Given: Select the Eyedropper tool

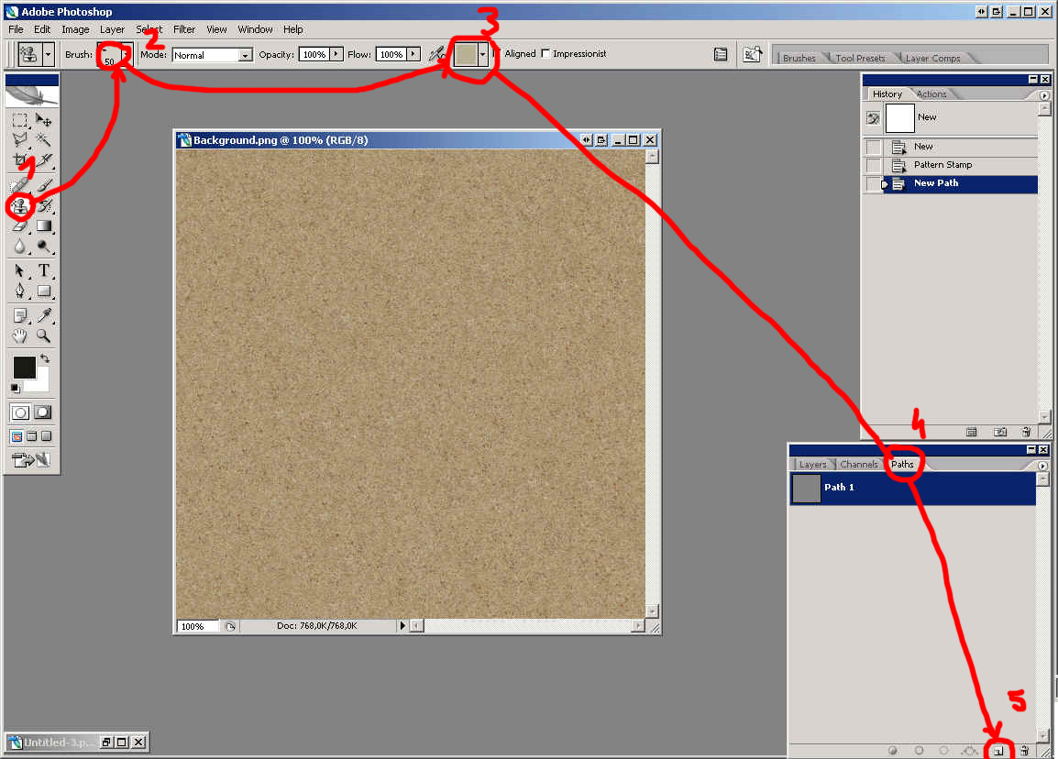Looking at the screenshot, I should 43,315.
